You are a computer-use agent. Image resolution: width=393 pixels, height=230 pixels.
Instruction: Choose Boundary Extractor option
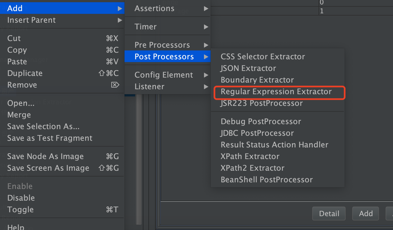(257, 80)
